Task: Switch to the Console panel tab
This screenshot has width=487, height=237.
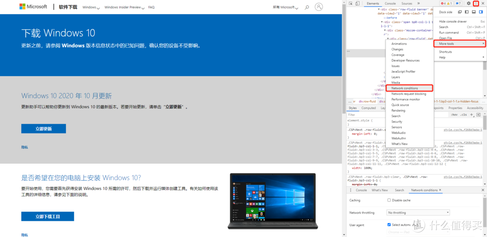Action: [x=390, y=4]
